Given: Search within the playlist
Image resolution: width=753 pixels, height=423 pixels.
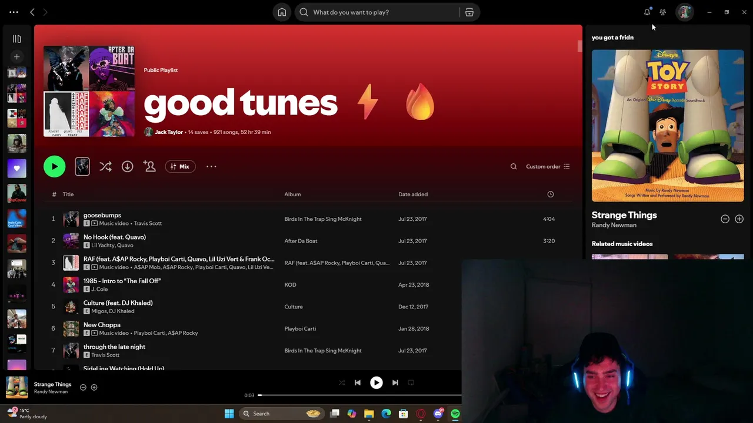Looking at the screenshot, I should coord(514,167).
